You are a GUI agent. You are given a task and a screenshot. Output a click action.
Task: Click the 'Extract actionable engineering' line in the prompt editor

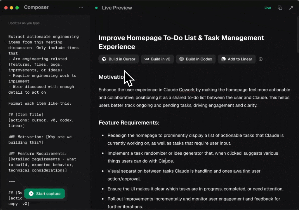[x=44, y=36]
